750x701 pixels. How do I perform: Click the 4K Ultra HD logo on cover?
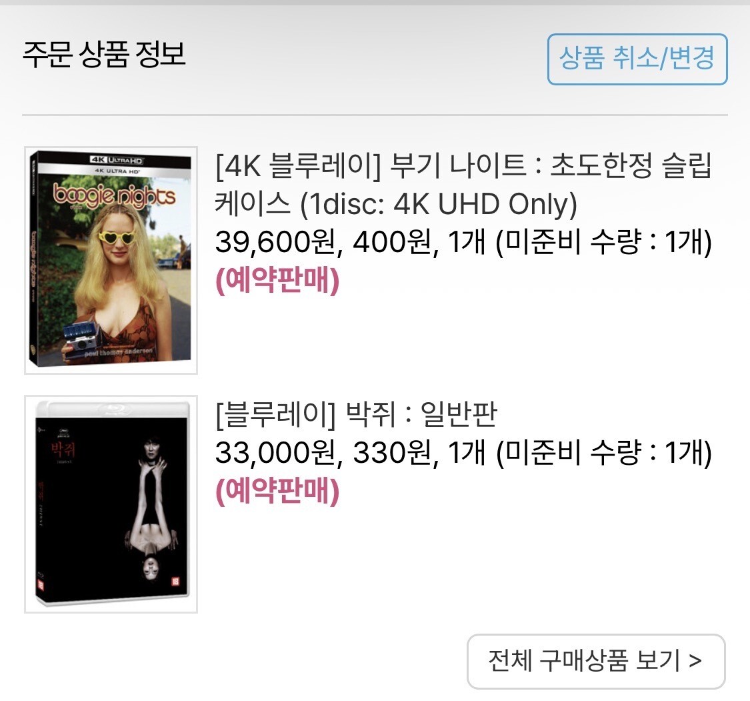click(117, 160)
